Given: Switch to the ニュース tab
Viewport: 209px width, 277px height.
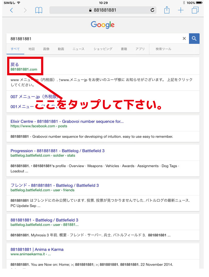Looking at the screenshot, I should [x=78, y=49].
